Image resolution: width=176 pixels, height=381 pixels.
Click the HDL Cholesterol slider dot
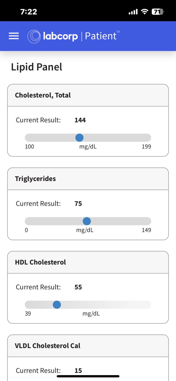click(57, 305)
